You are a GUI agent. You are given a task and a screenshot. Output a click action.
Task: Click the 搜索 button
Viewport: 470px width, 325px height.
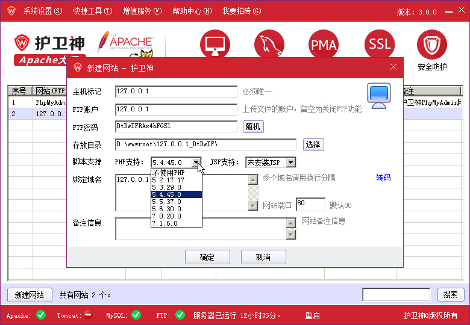(x=451, y=294)
